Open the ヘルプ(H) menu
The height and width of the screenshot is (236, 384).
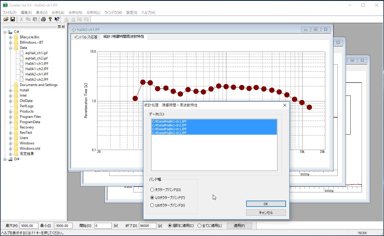click(148, 13)
